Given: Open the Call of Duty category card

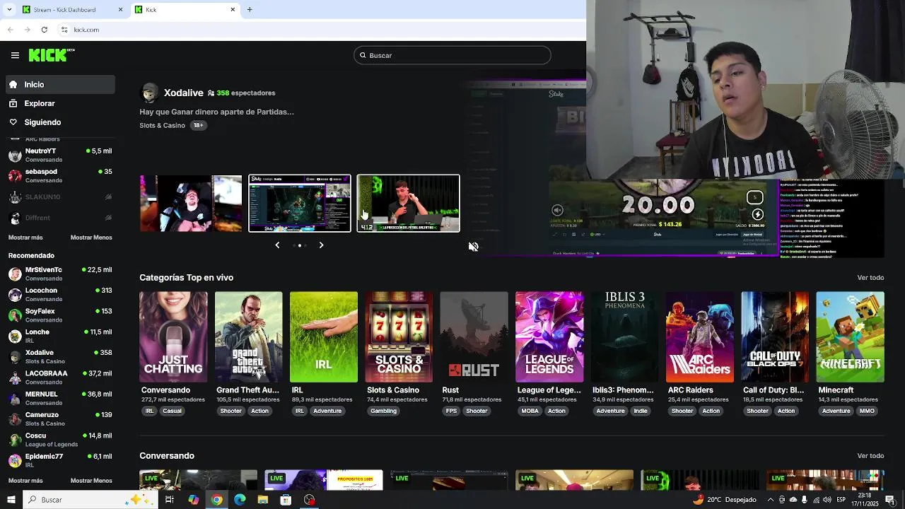Looking at the screenshot, I should coord(775,337).
